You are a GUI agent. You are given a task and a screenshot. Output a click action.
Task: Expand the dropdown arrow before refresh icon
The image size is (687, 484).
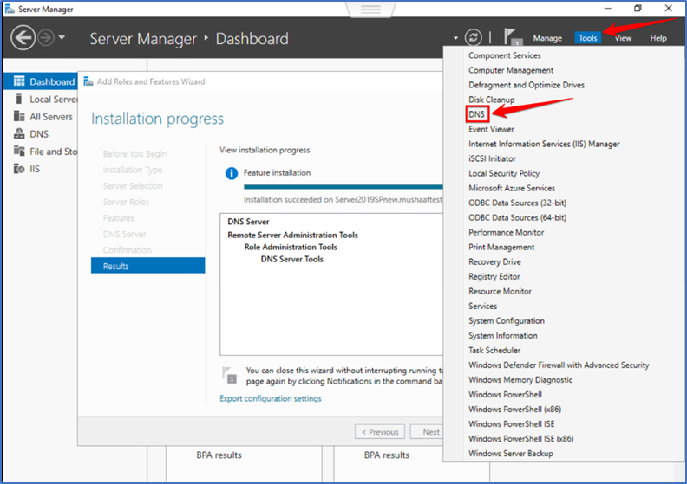click(x=455, y=38)
